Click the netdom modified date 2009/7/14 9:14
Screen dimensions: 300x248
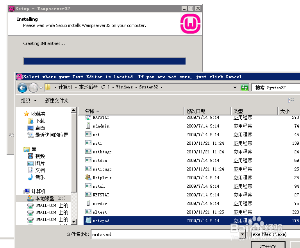[203, 160]
